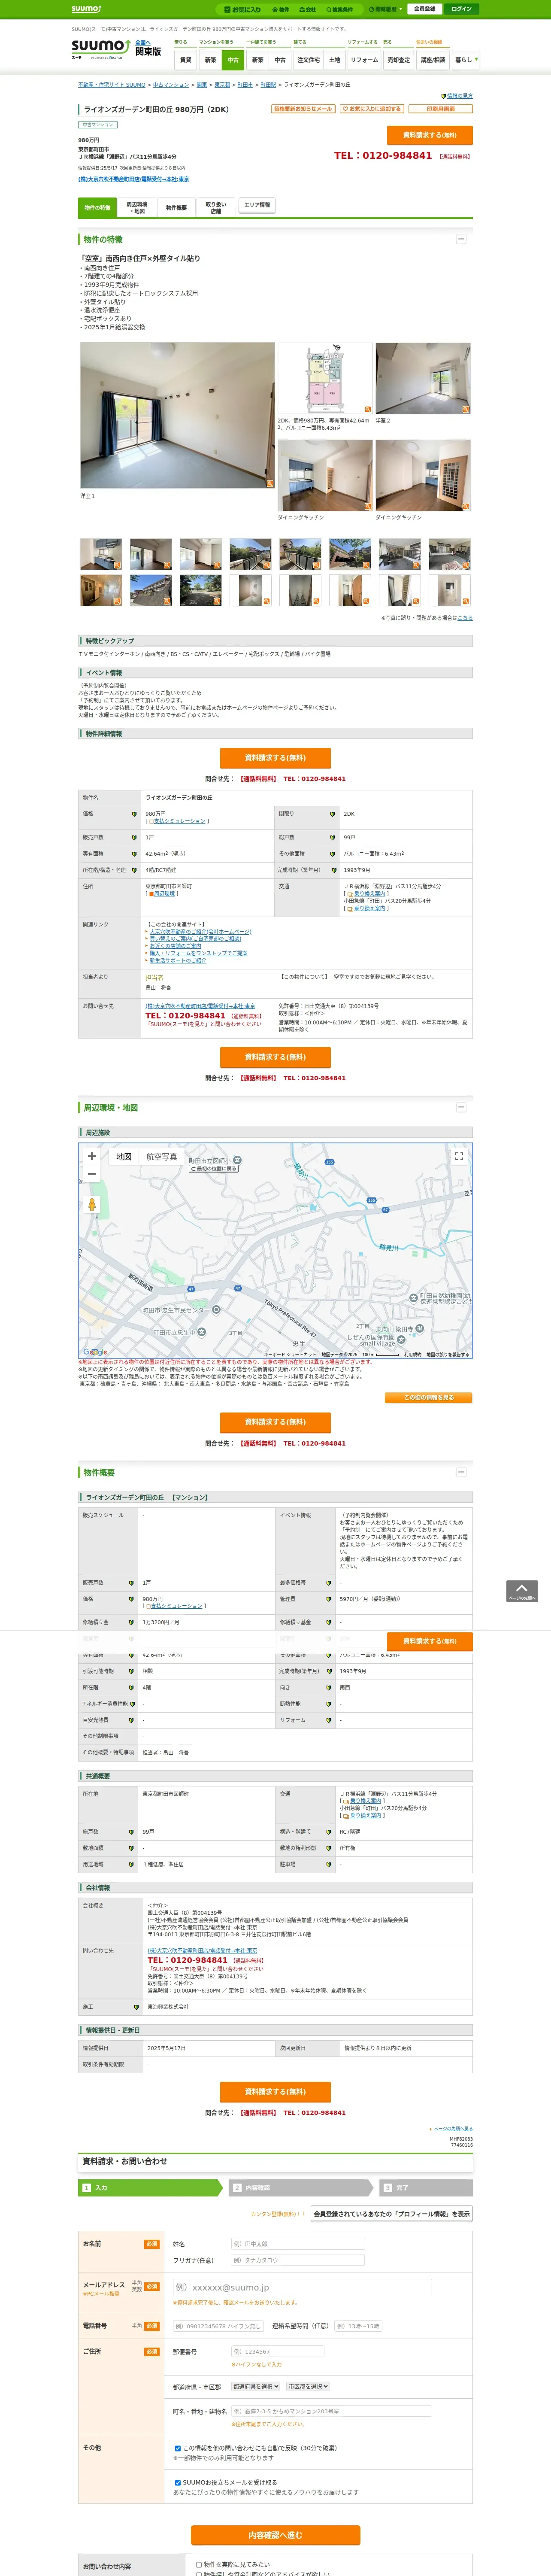Viewport: 551px width, 2576px height.
Task: Switch to the 周辺環境・地図 tab
Action: (137, 207)
